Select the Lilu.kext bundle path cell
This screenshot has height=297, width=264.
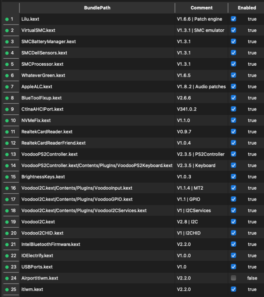[x=97, y=19]
